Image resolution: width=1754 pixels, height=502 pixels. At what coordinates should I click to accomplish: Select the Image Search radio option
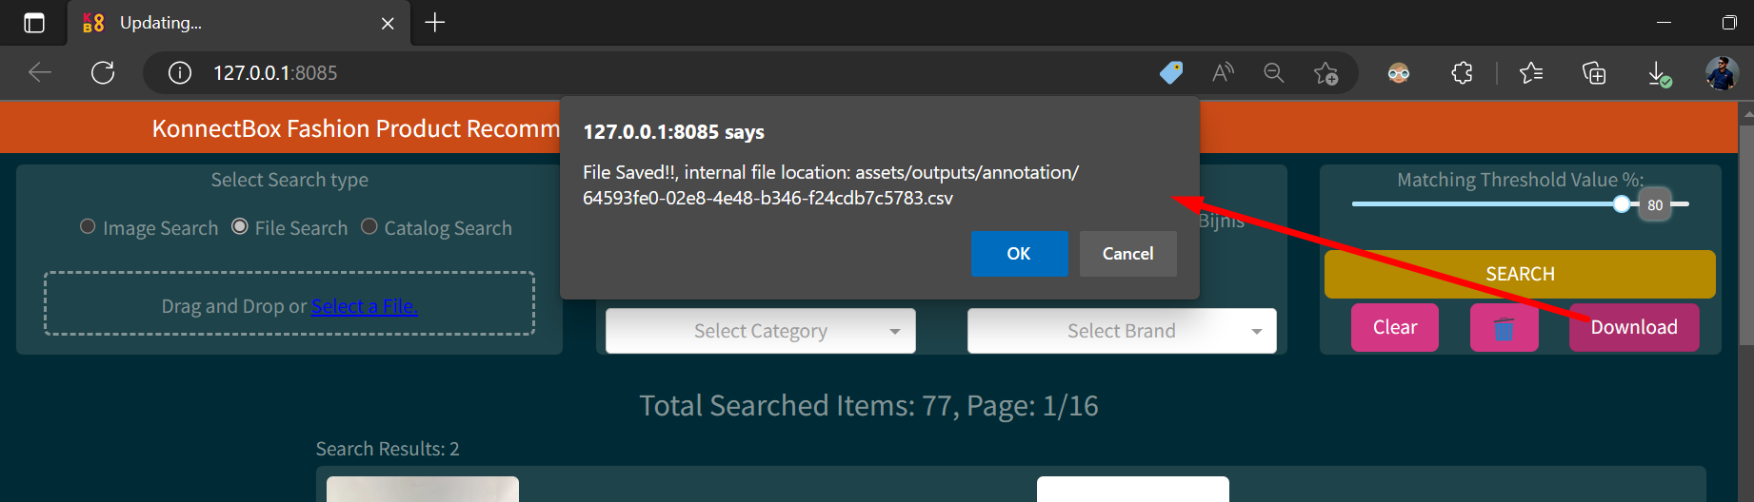pos(88,227)
